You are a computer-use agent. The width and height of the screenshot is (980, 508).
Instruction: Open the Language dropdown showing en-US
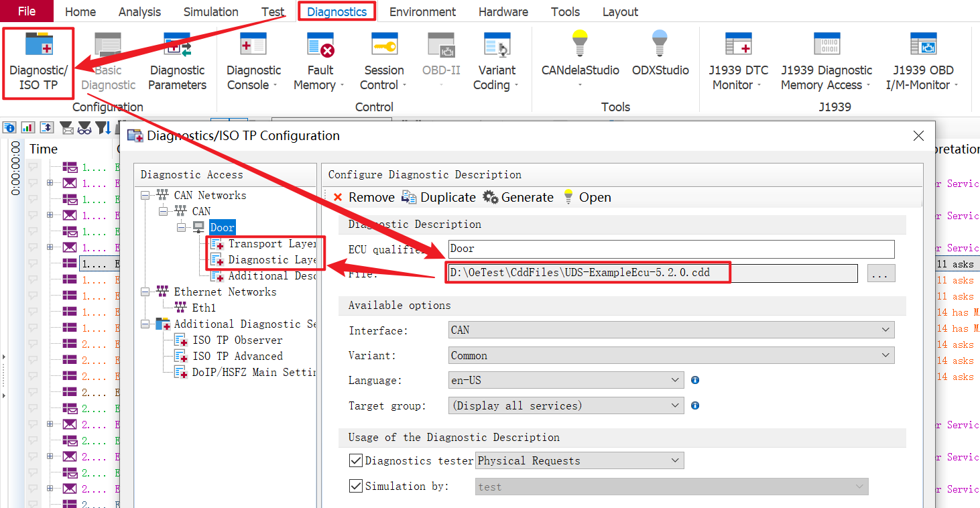(x=566, y=380)
